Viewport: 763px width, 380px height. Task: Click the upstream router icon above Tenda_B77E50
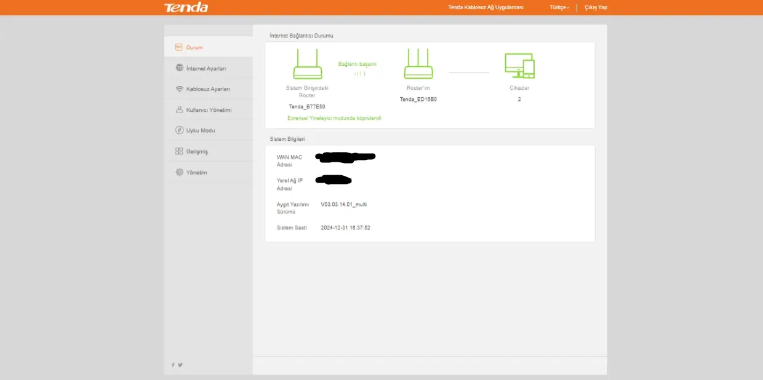coord(307,64)
